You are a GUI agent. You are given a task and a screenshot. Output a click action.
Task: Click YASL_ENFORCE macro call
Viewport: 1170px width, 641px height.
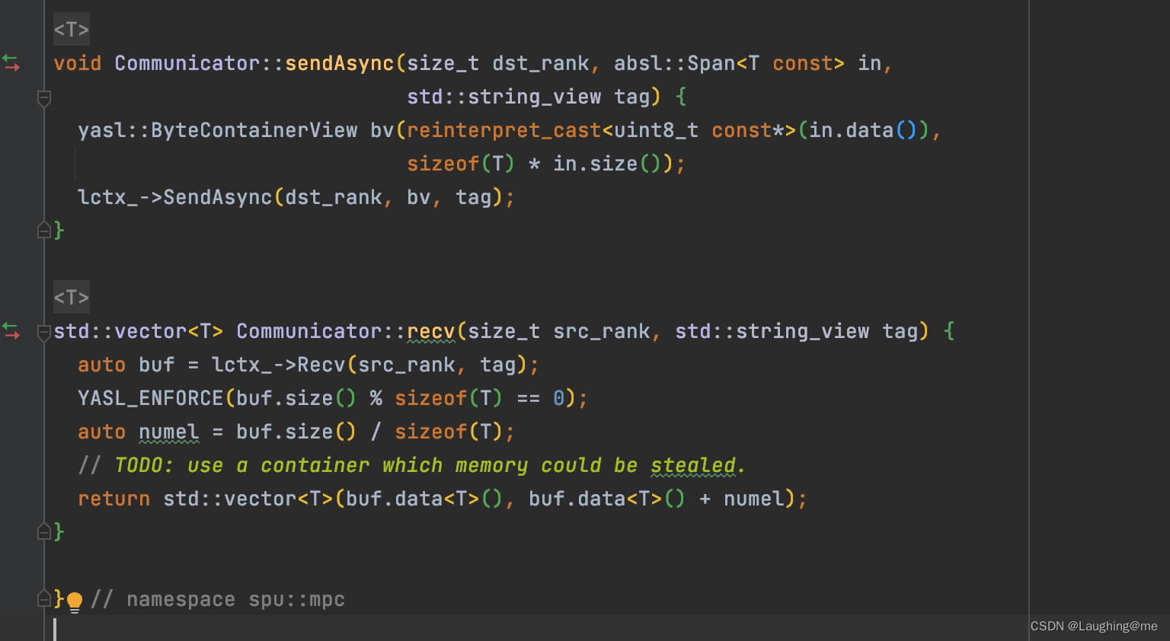[151, 398]
